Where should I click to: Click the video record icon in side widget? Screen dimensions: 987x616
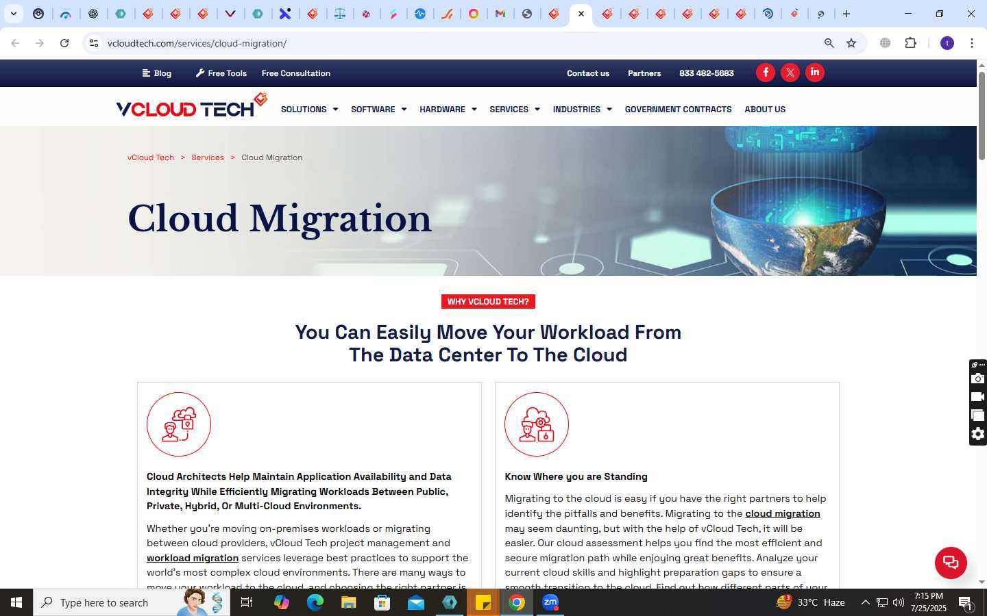978,397
